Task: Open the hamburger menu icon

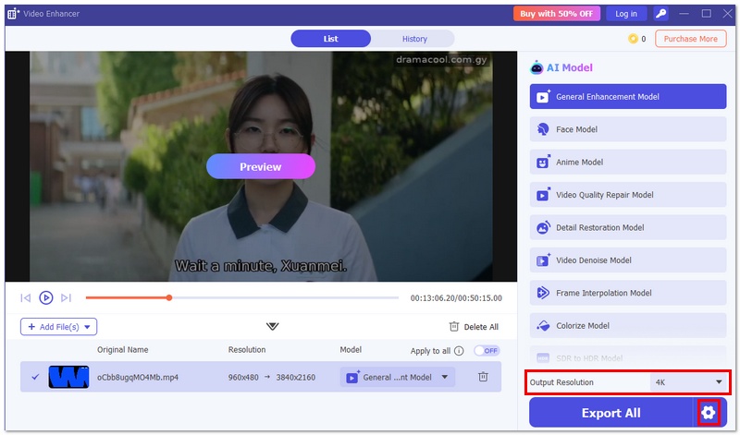Action: 684,14
